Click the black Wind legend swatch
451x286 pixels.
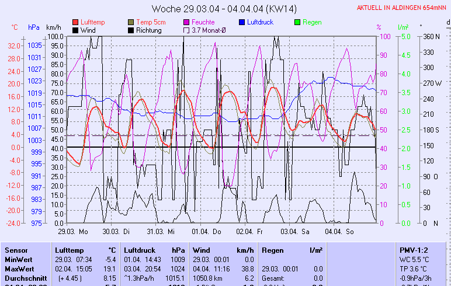pyautogui.click(x=75, y=30)
